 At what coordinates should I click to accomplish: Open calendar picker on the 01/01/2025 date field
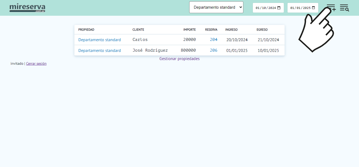(x=313, y=8)
